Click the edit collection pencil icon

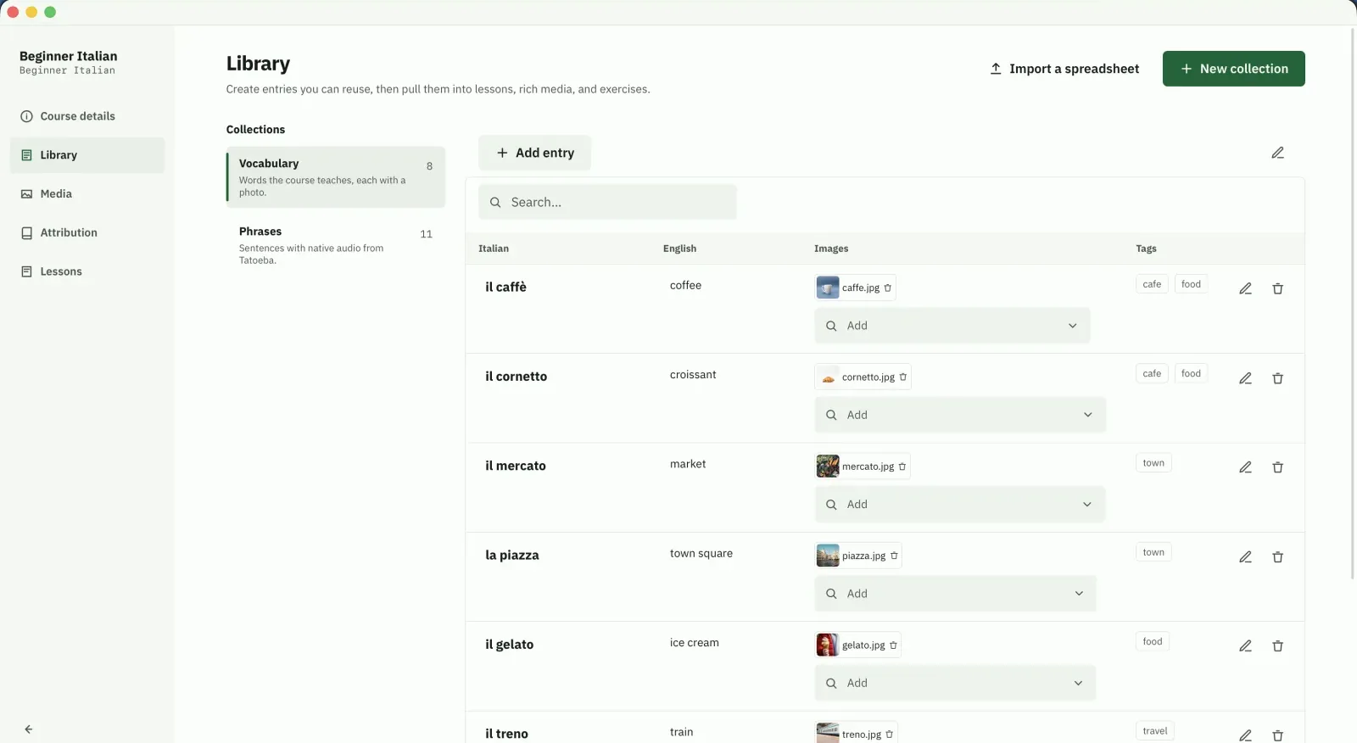(x=1277, y=153)
